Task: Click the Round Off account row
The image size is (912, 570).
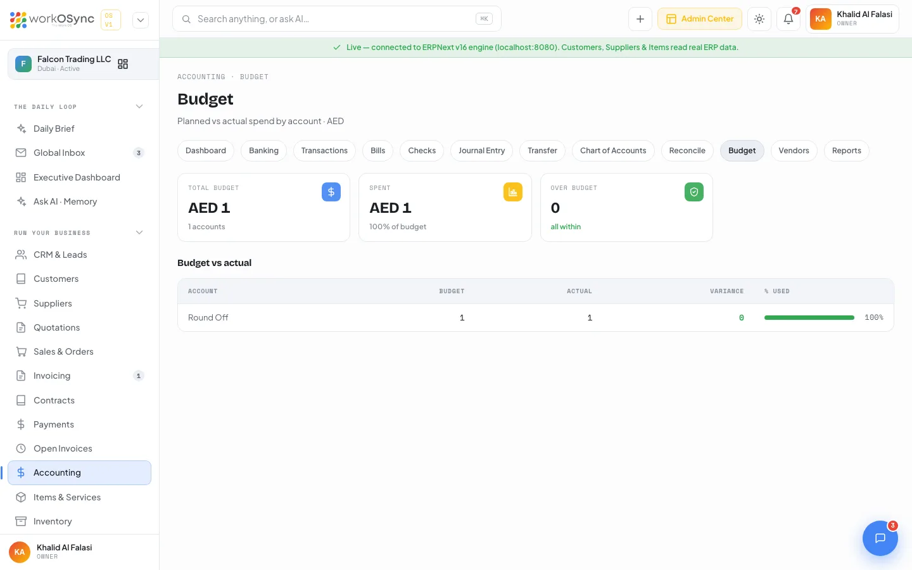Action: (536, 318)
